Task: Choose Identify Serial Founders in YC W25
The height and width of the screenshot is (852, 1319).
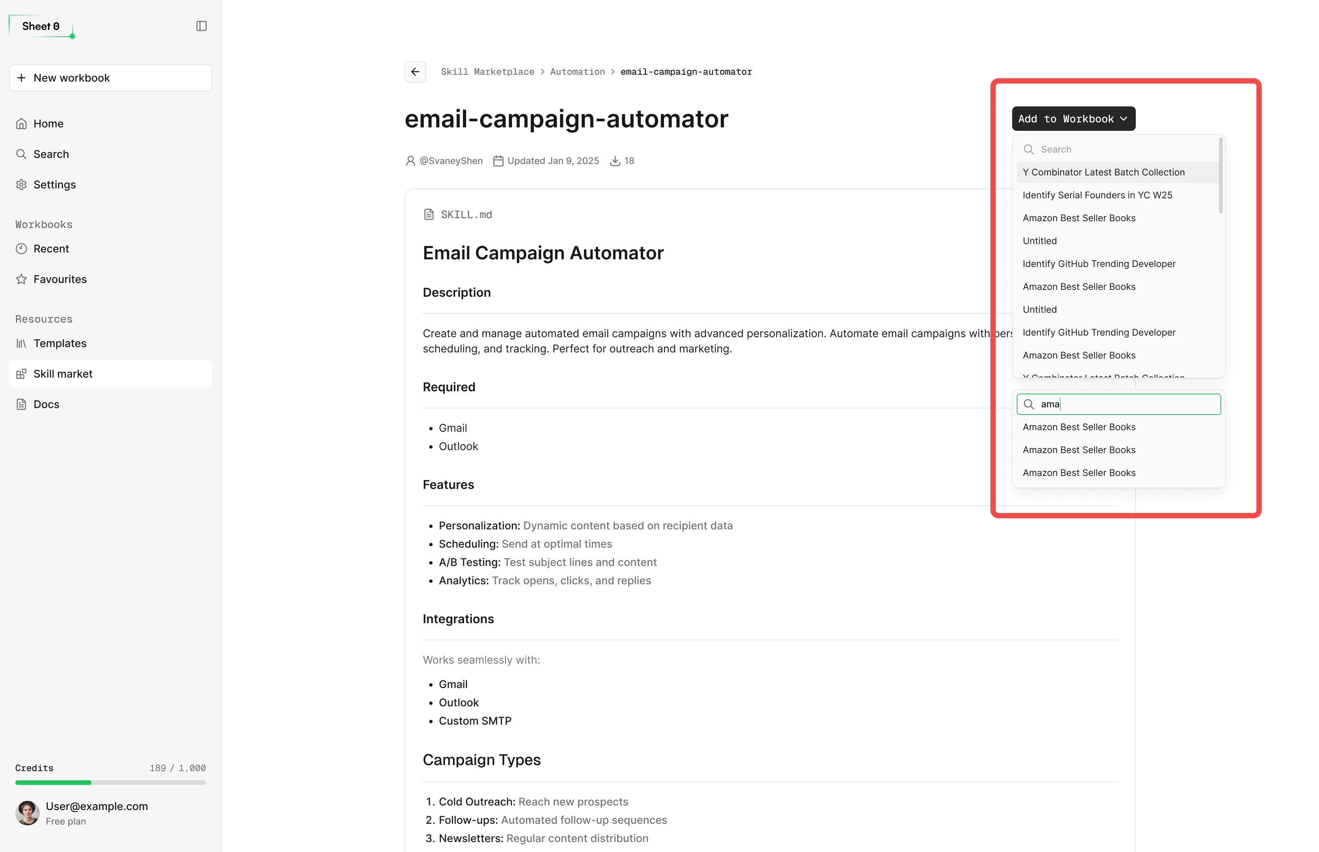Action: click(1097, 195)
